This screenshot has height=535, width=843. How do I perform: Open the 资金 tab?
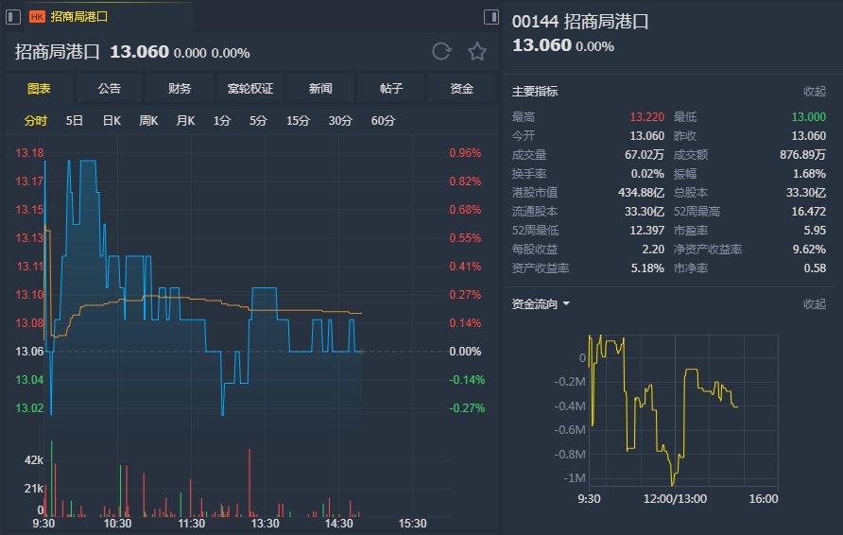[x=461, y=89]
